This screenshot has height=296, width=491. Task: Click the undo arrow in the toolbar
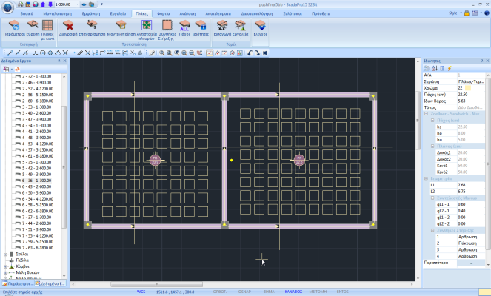pyautogui.click(x=250, y=53)
